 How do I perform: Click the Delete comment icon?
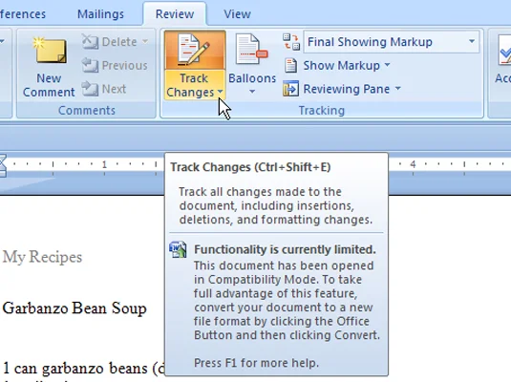[x=90, y=42]
